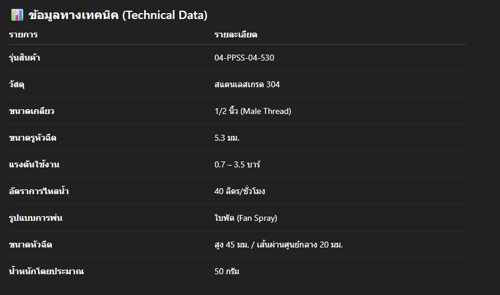Viewport: 500px width, 295px height.
Task: Click the "5.3 มม." value
Action: pyautogui.click(x=227, y=138)
